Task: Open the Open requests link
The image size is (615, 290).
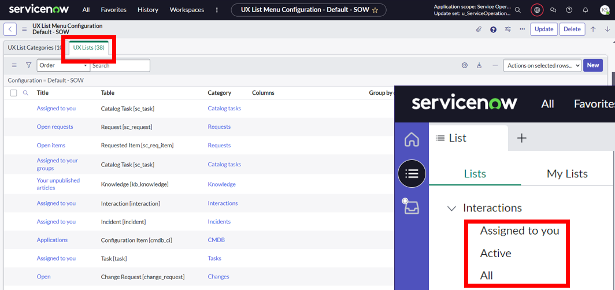Action: [x=55, y=127]
